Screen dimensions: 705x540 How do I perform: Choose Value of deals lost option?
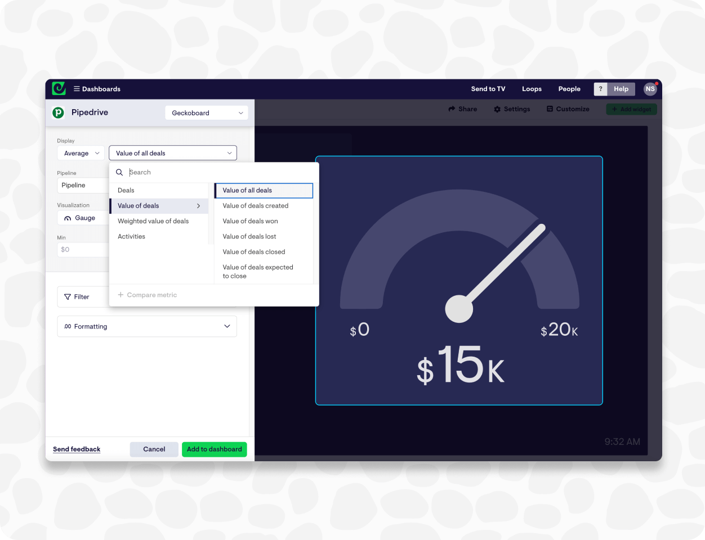point(264,237)
